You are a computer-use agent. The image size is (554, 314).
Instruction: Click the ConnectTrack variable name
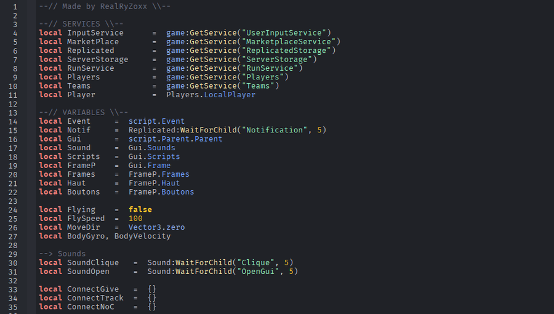click(95, 298)
